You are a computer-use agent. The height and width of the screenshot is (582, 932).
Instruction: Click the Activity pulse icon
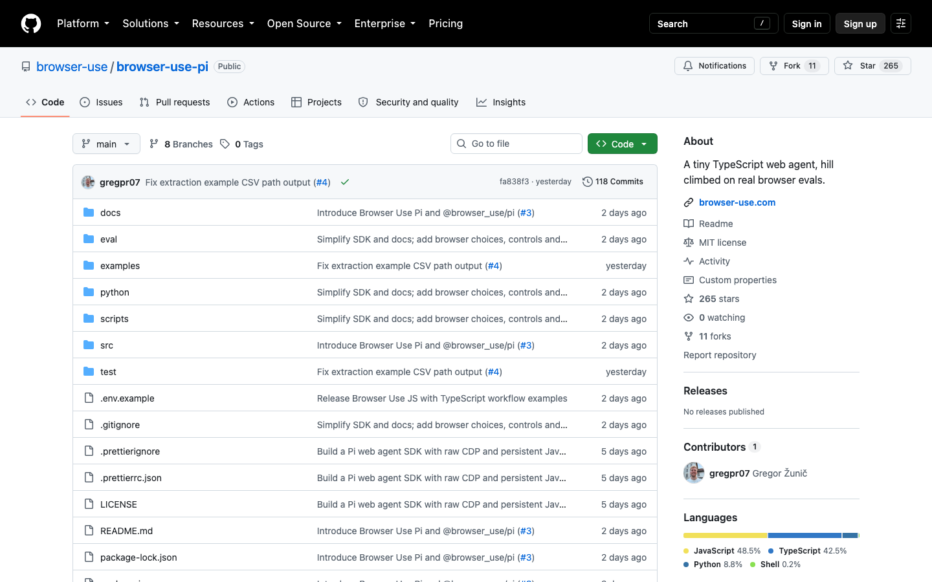689,261
